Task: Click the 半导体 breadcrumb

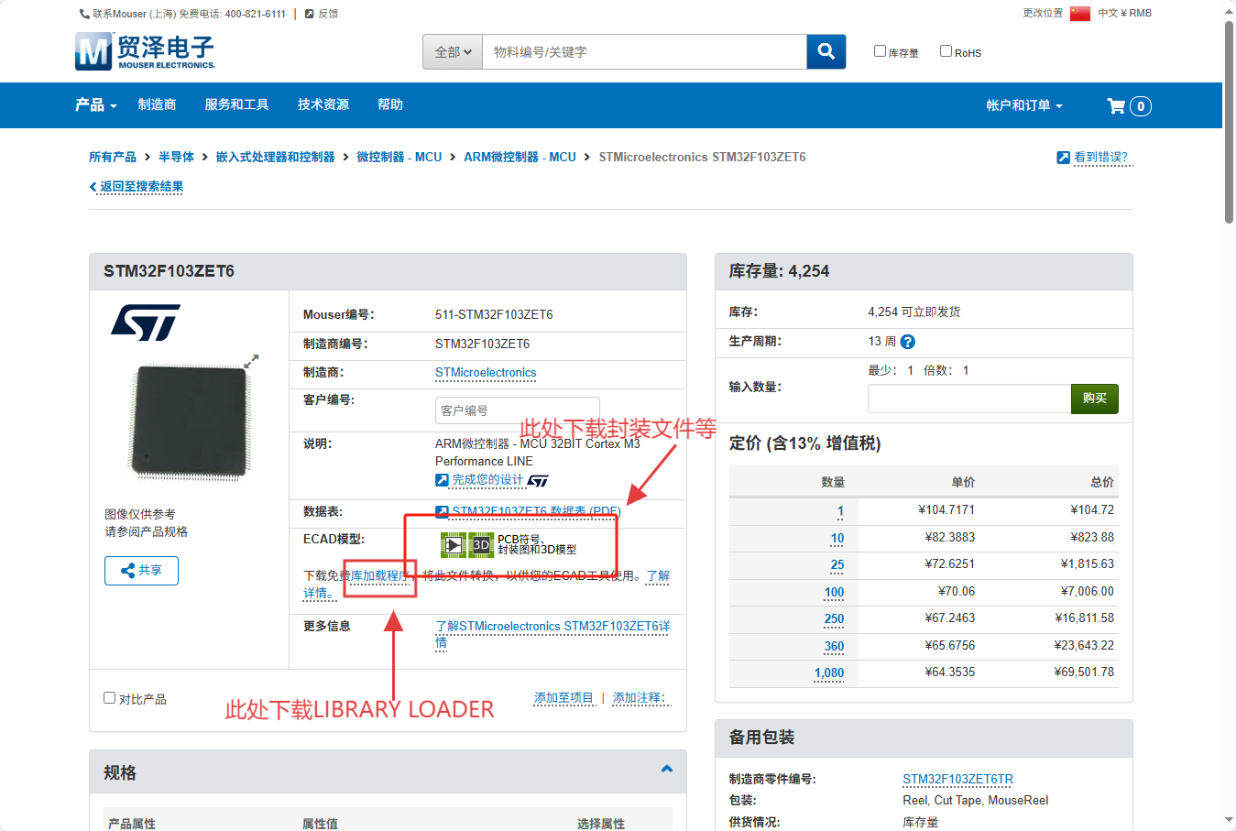Action: [176, 158]
